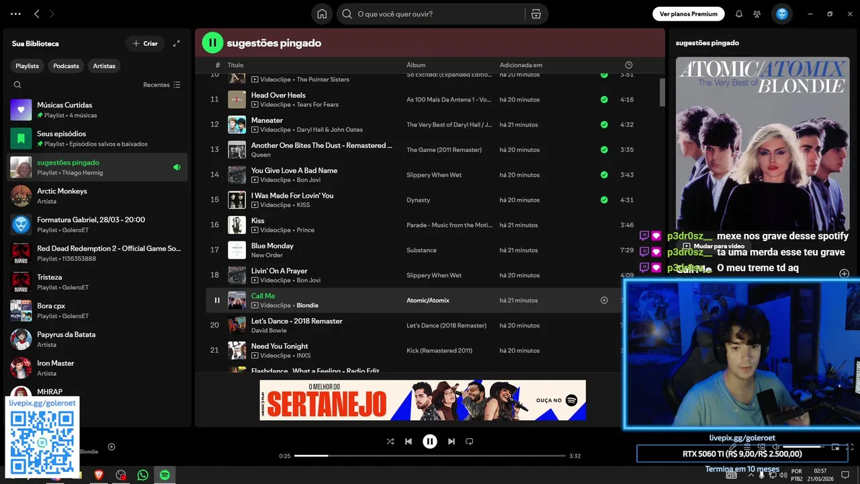Open Músicas Curtidas playlist

(97, 110)
